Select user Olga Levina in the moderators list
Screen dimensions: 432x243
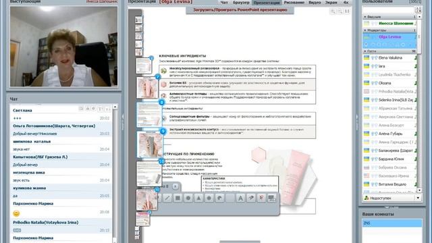coord(389,37)
